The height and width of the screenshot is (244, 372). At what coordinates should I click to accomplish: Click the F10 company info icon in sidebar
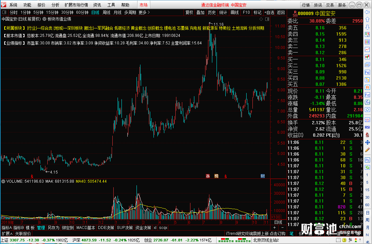coord(367,72)
